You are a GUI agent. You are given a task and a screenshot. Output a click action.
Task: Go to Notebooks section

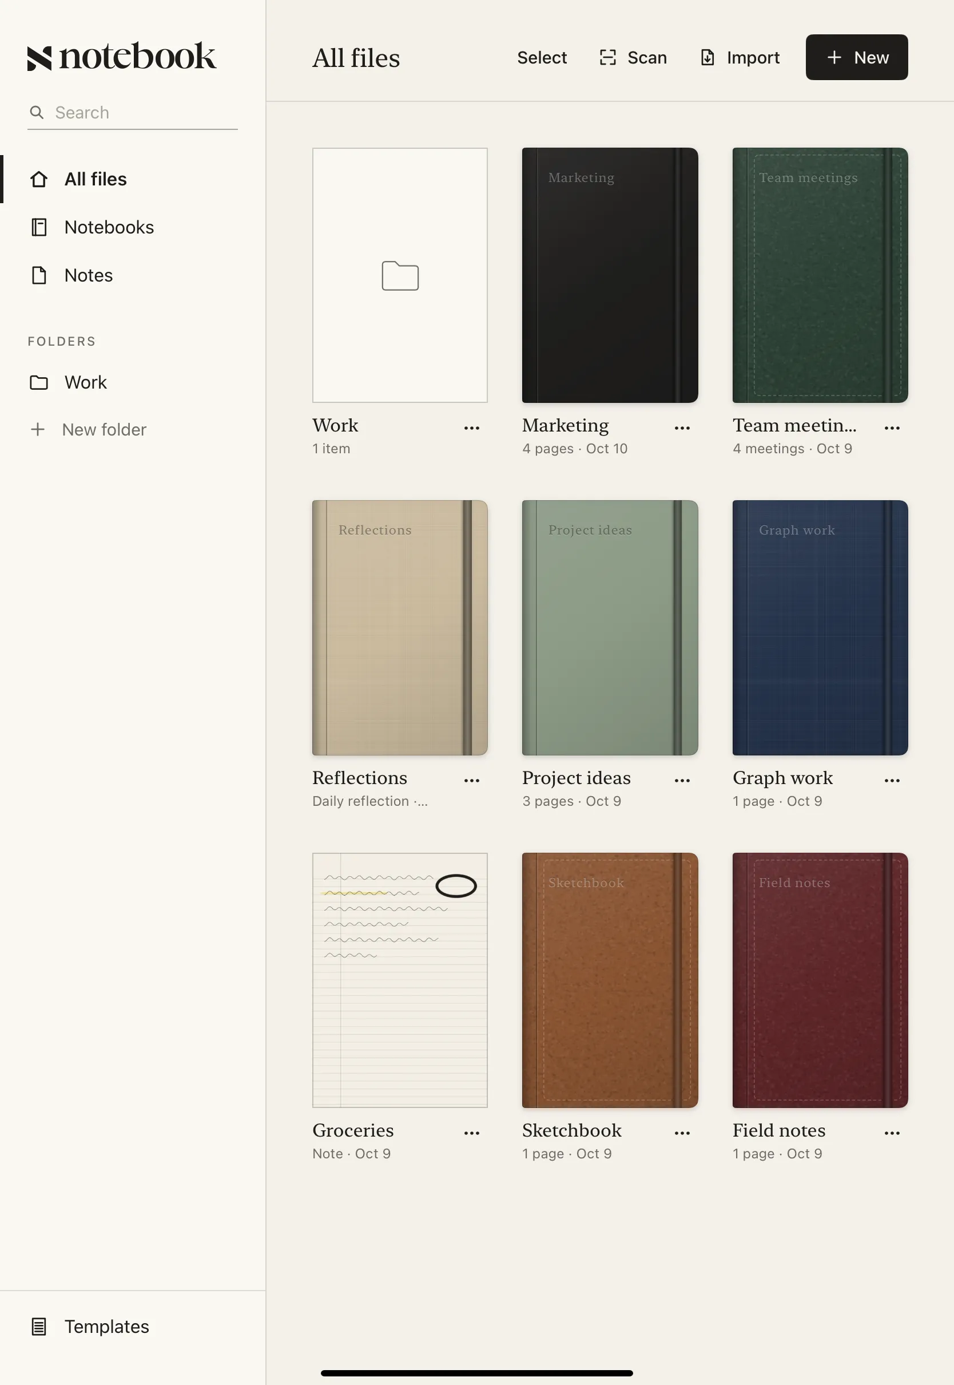[x=133, y=227]
